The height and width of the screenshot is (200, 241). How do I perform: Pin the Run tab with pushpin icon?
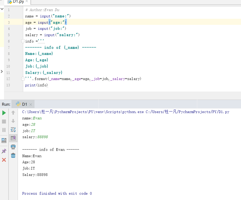(x=4, y=151)
